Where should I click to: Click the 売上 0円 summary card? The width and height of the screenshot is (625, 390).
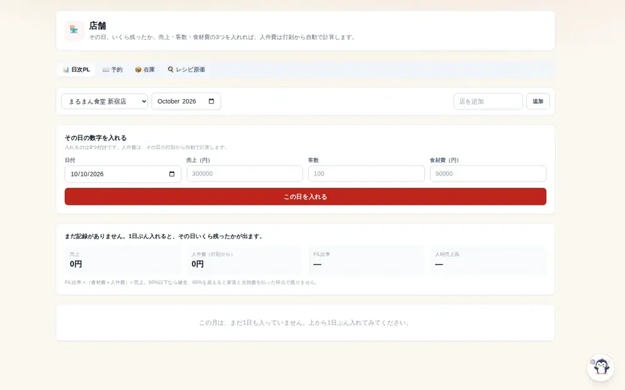click(122, 260)
